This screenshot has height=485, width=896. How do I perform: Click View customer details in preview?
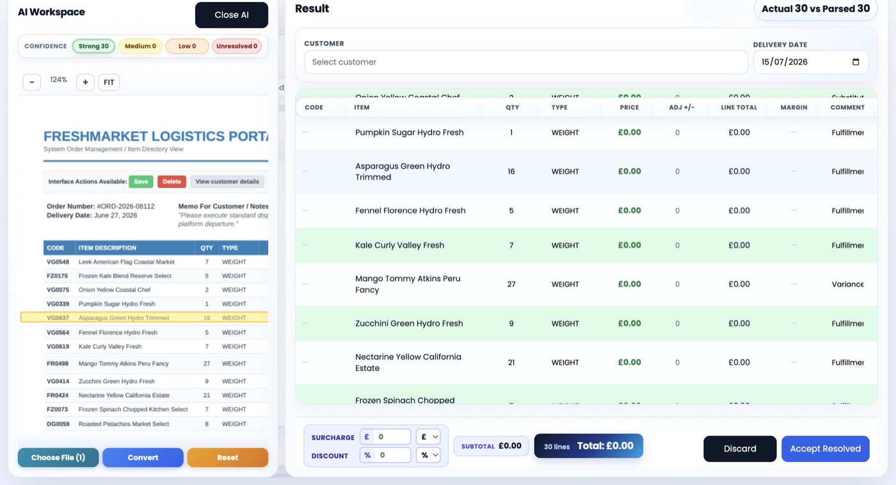point(227,182)
